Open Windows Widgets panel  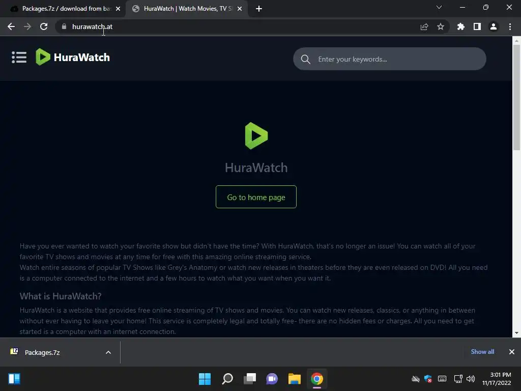tap(14, 379)
